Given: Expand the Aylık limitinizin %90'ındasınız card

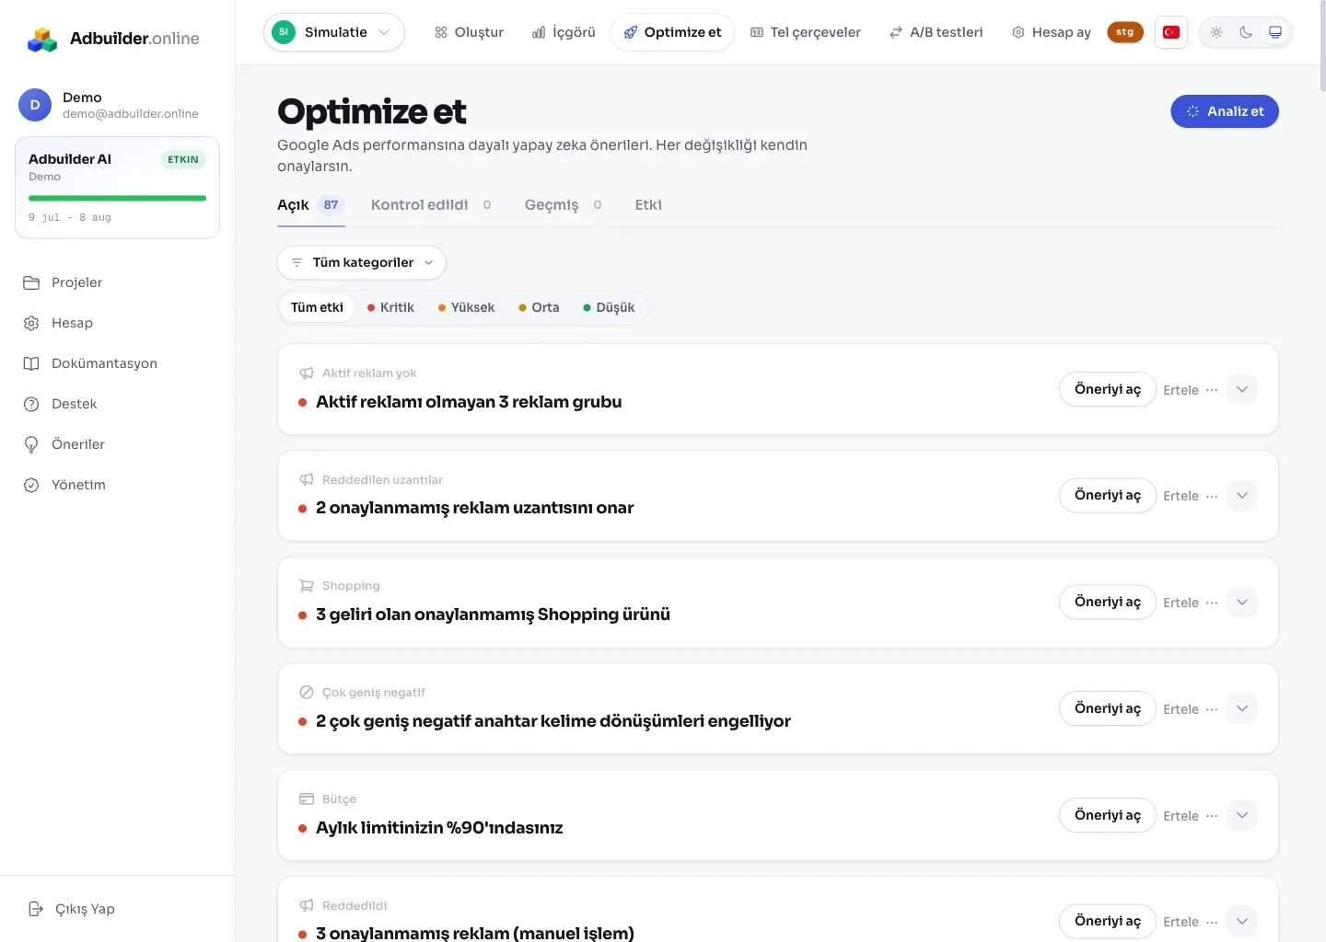Looking at the screenshot, I should click(1242, 815).
